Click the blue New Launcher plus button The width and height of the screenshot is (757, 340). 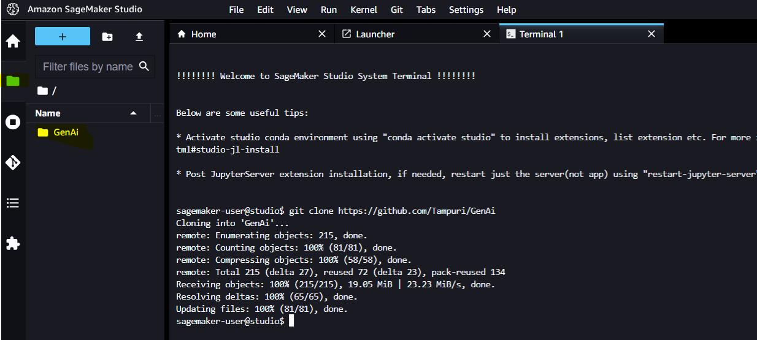pyautogui.click(x=63, y=37)
